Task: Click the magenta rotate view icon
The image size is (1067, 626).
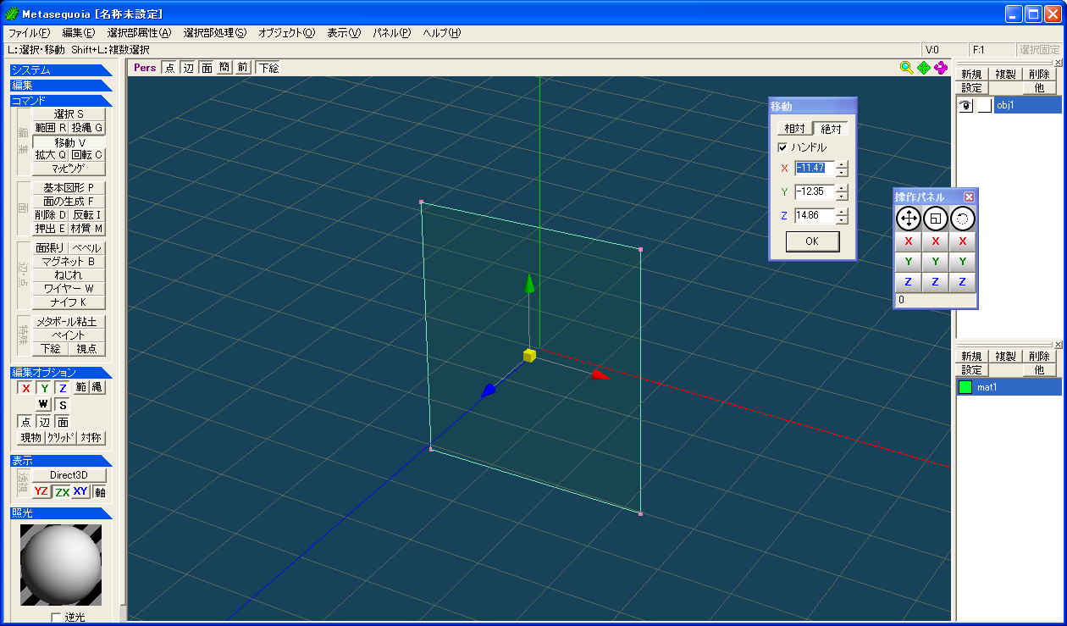Action: 941,68
